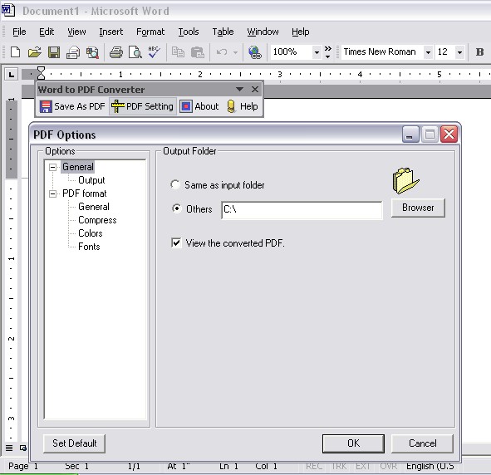This screenshot has width=491, height=475.
Task: Print the document with printer icon
Action: 116,52
